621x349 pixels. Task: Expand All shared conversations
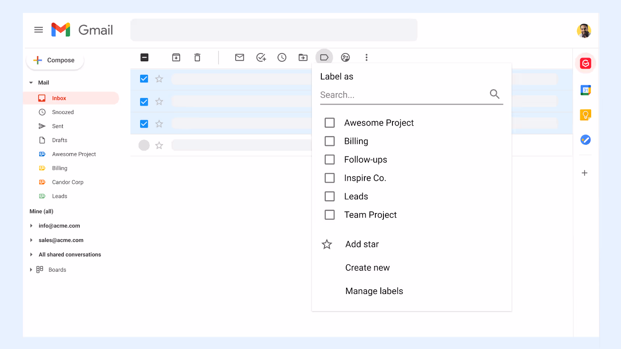31,254
